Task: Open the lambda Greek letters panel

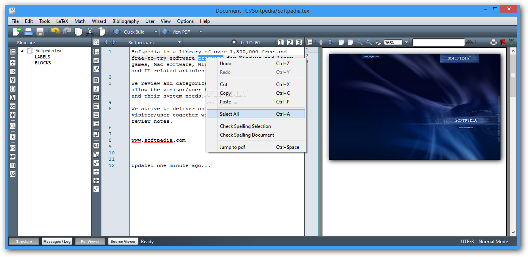Action: 13,98
